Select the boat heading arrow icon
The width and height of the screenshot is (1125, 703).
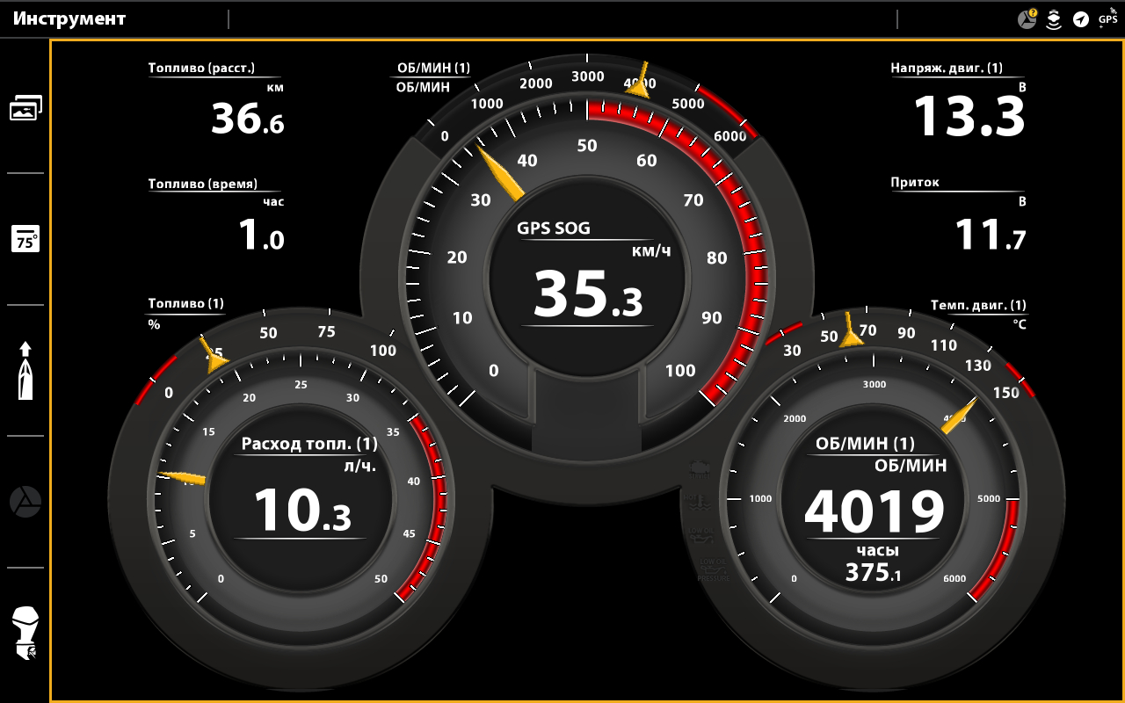(x=25, y=370)
